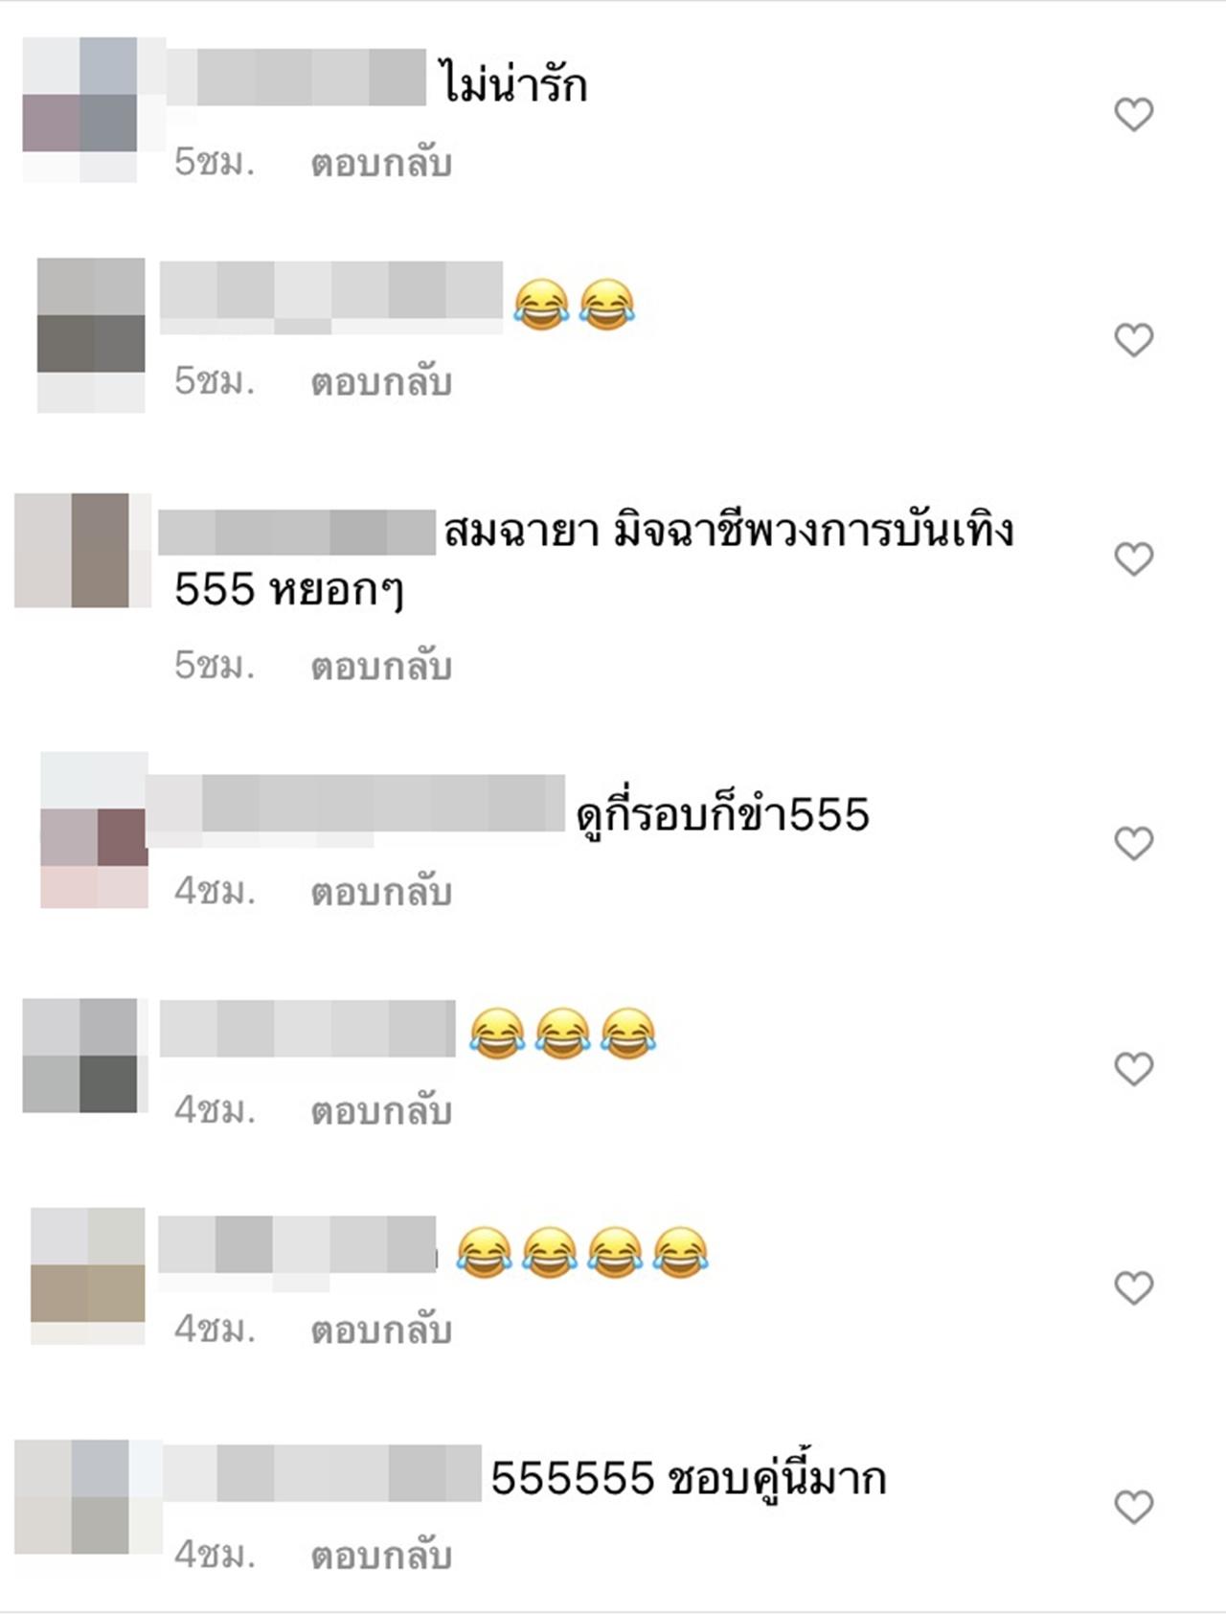Reply to the three laughing emojis comment
Screen dimensions: 1226x1615
click(x=381, y=1111)
